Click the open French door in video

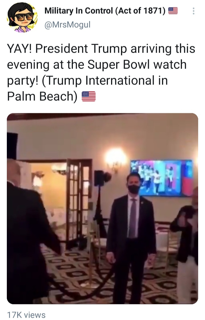(79, 202)
